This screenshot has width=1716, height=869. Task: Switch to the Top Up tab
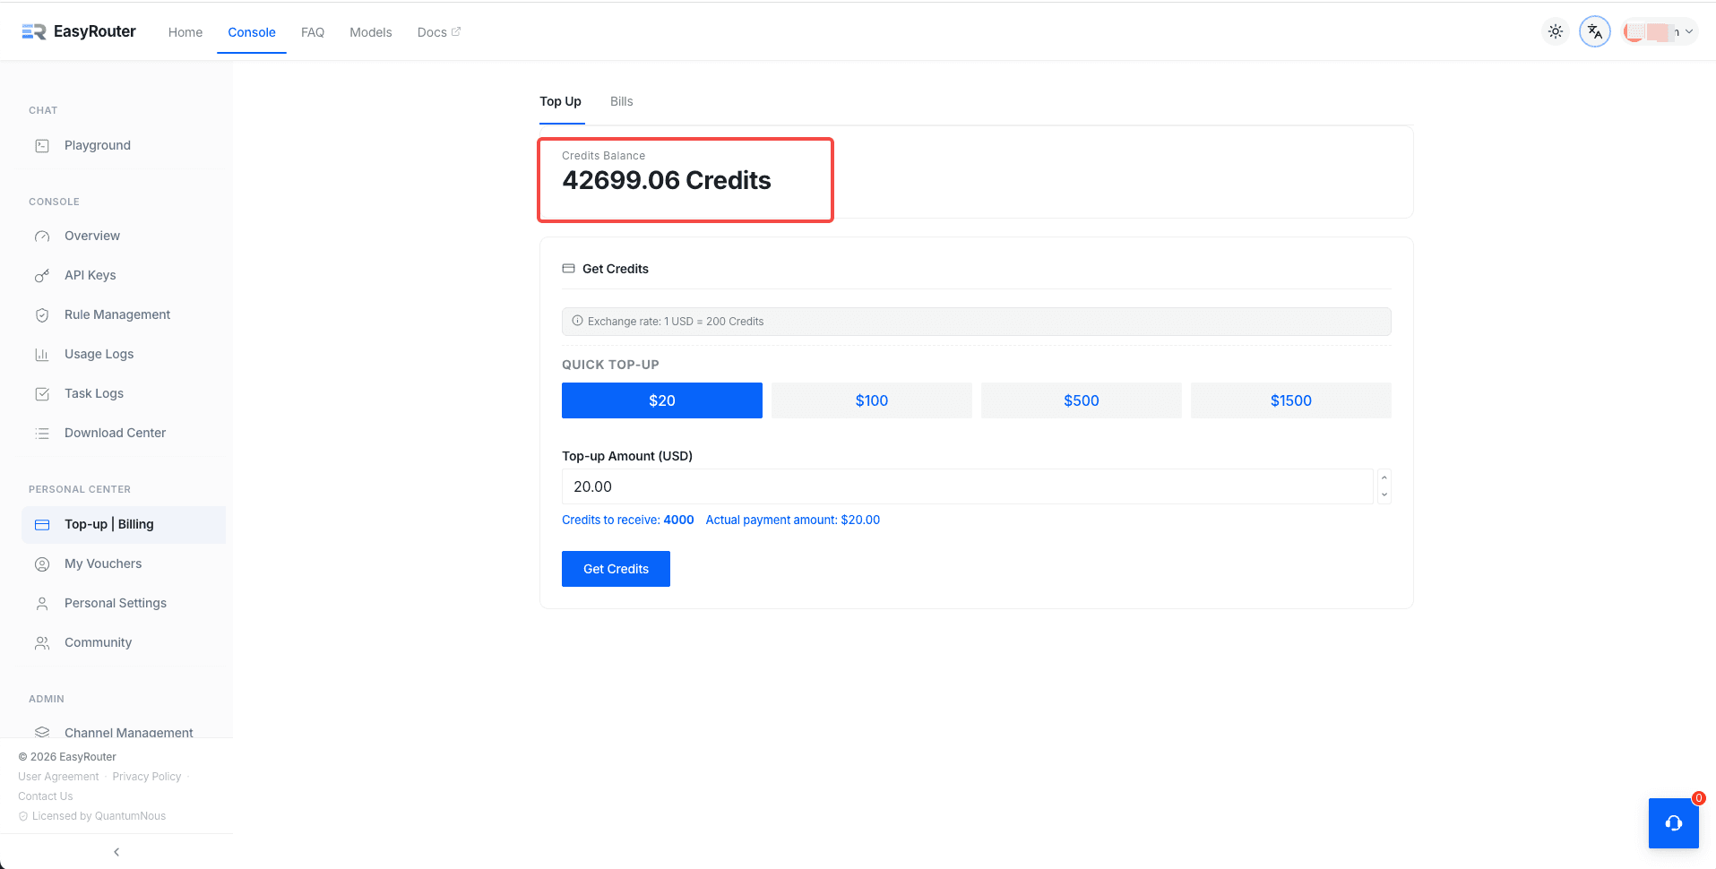(x=561, y=101)
